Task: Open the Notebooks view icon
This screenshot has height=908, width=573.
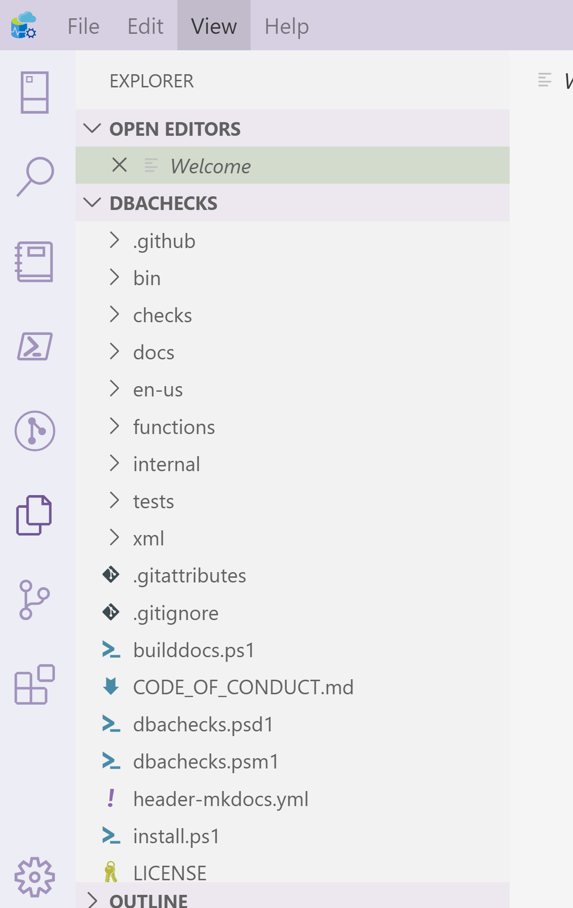Action: point(35,262)
